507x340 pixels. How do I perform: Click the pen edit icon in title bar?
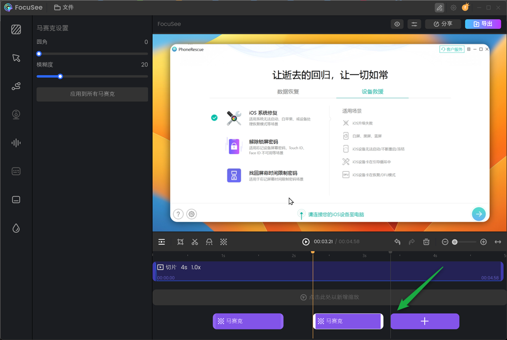439,8
